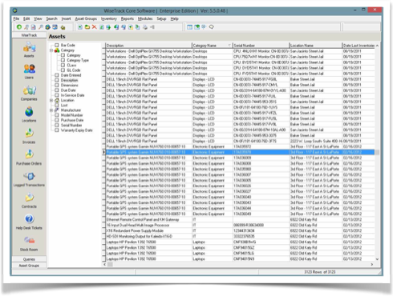Click the Location tree node's house icon
Screen dimensions: 393x296
(57, 100)
